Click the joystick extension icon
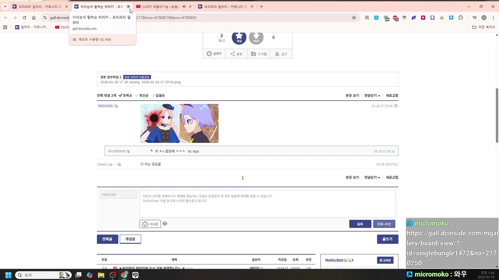499x280 pixels. click(442, 17)
